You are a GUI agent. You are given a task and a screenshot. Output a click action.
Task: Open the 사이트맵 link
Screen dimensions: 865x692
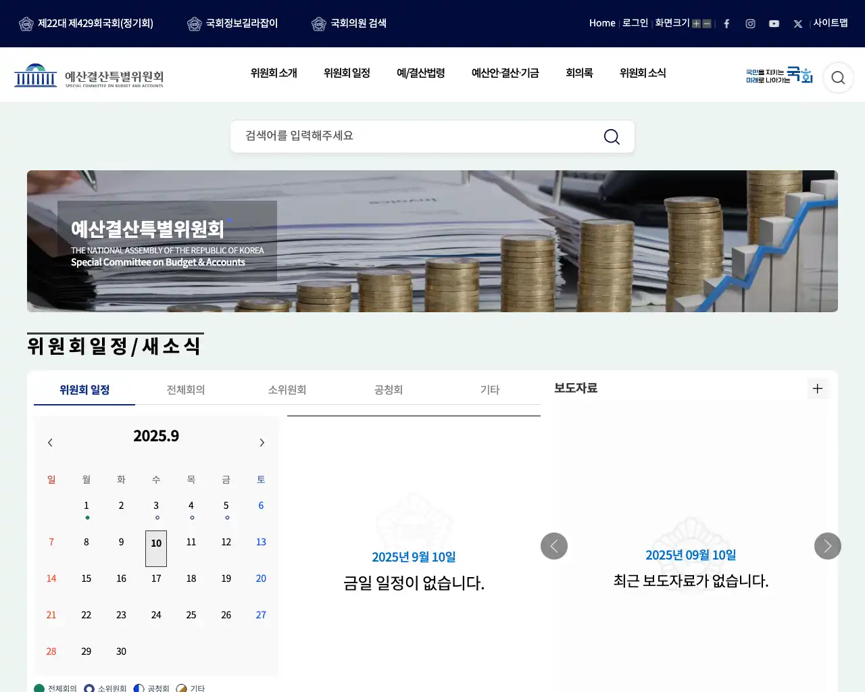click(x=831, y=23)
